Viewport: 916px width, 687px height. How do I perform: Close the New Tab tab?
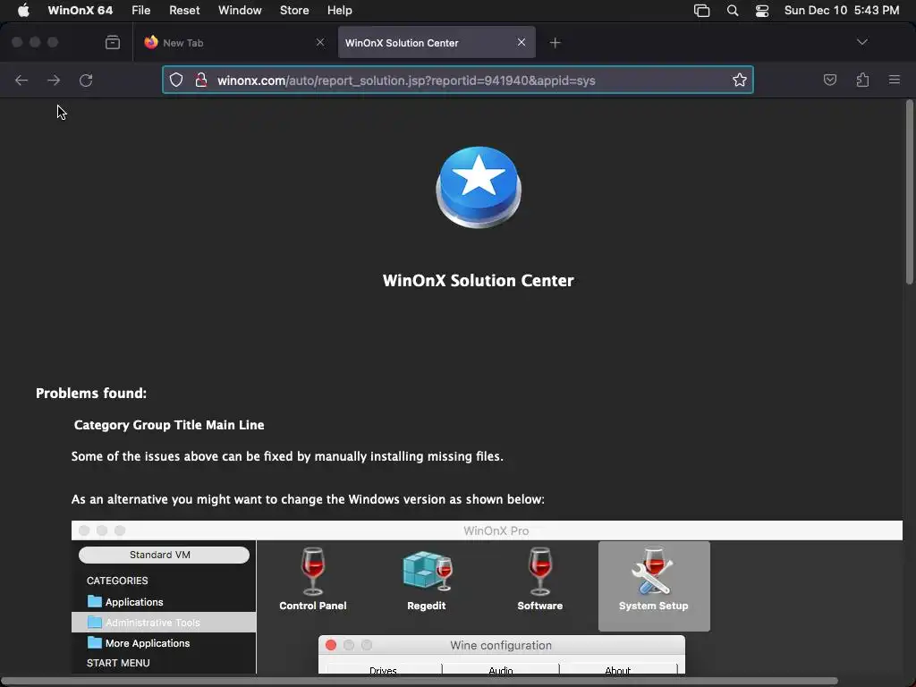[x=319, y=42]
